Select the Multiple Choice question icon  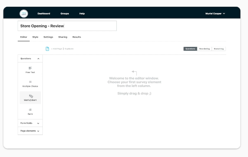click(x=30, y=82)
